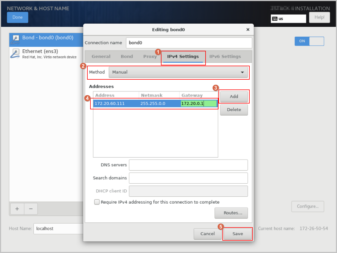Click the Bond bond0 network device icon

coord(16,40)
